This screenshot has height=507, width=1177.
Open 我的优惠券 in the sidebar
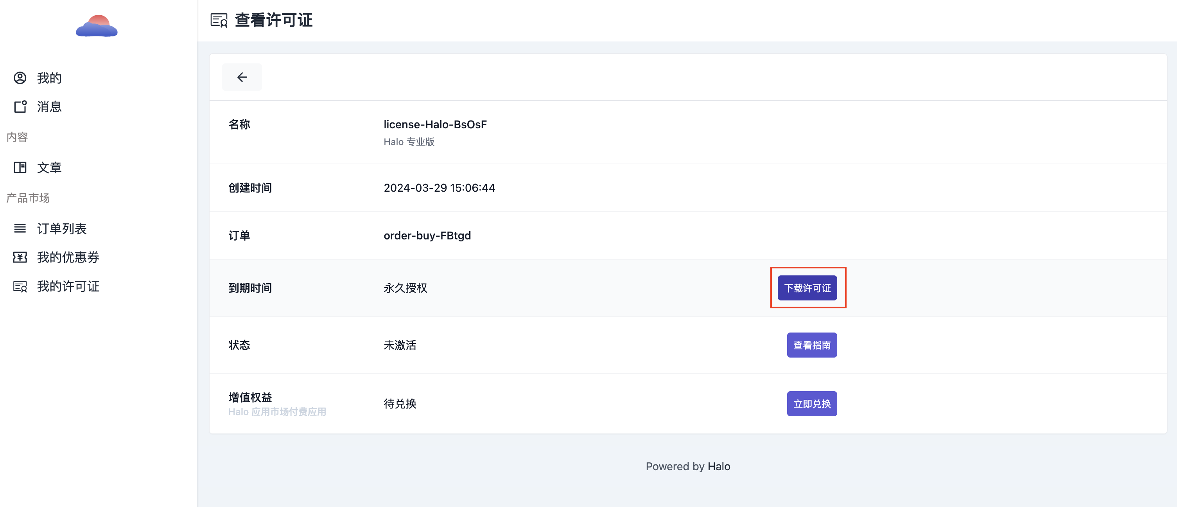68,257
